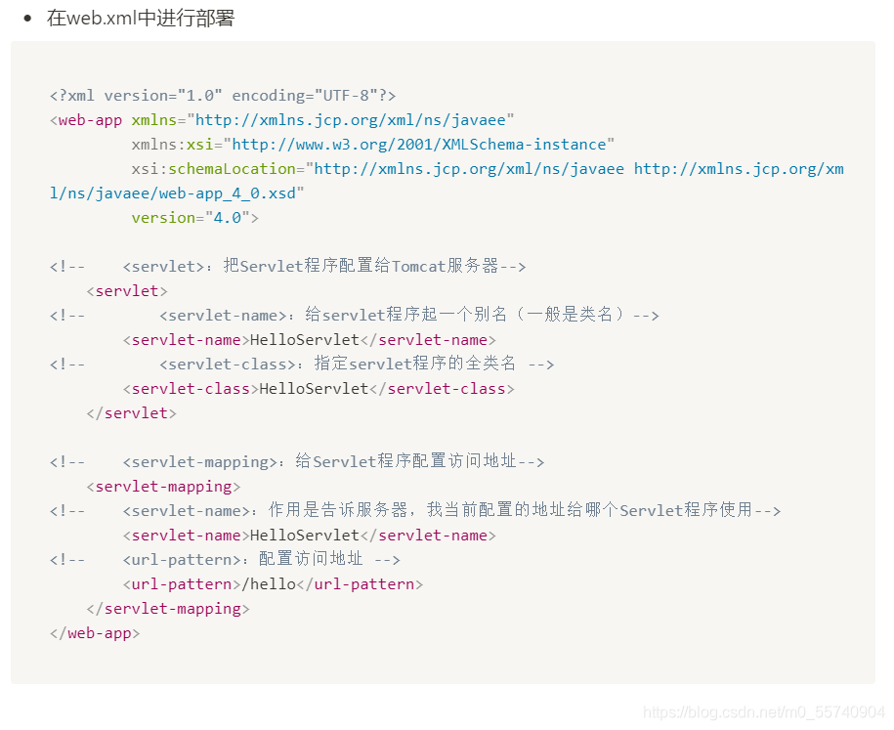Click the opening servlet tag
Screen dimensions: 894x730
point(127,291)
